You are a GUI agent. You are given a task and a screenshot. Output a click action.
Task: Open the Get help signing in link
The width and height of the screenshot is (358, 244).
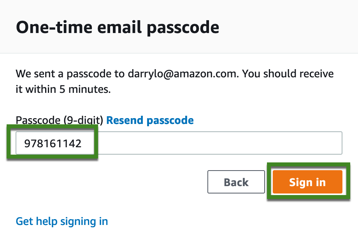pyautogui.click(x=62, y=221)
